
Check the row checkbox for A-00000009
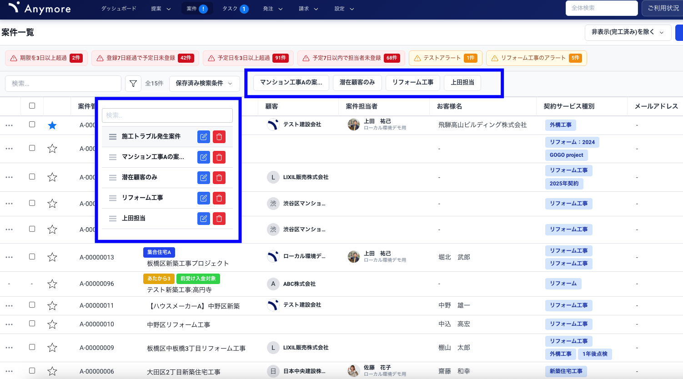coord(31,347)
